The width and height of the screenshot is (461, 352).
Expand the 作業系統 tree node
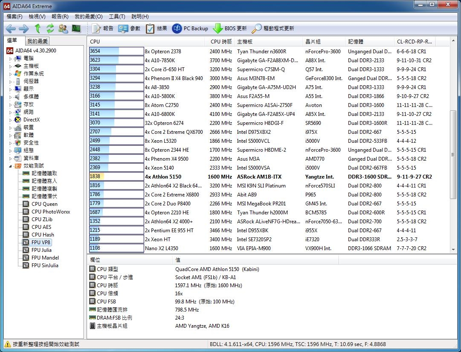click(11, 74)
